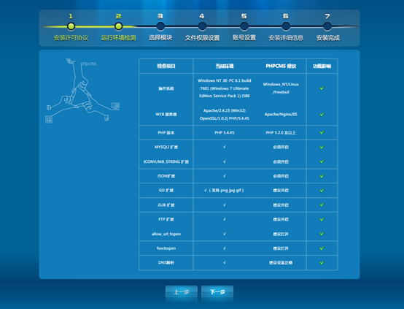Select the DNS解析 row label
404x309 pixels.
(166, 262)
